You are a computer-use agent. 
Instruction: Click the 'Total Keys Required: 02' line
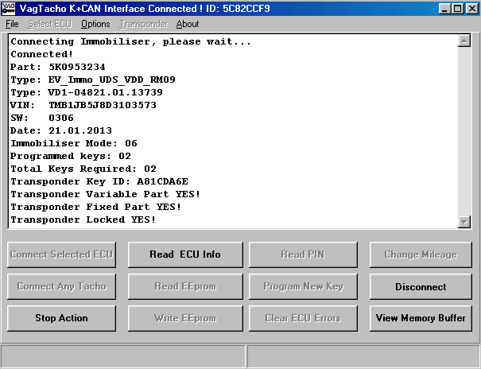click(x=83, y=169)
